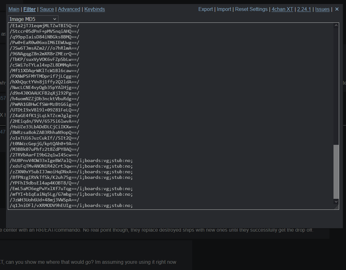The height and width of the screenshot is (270, 346).
Task: Click the line /NwcLCNE4vyOgb35pYAlHjg==/
Action: click(x=44, y=87)
